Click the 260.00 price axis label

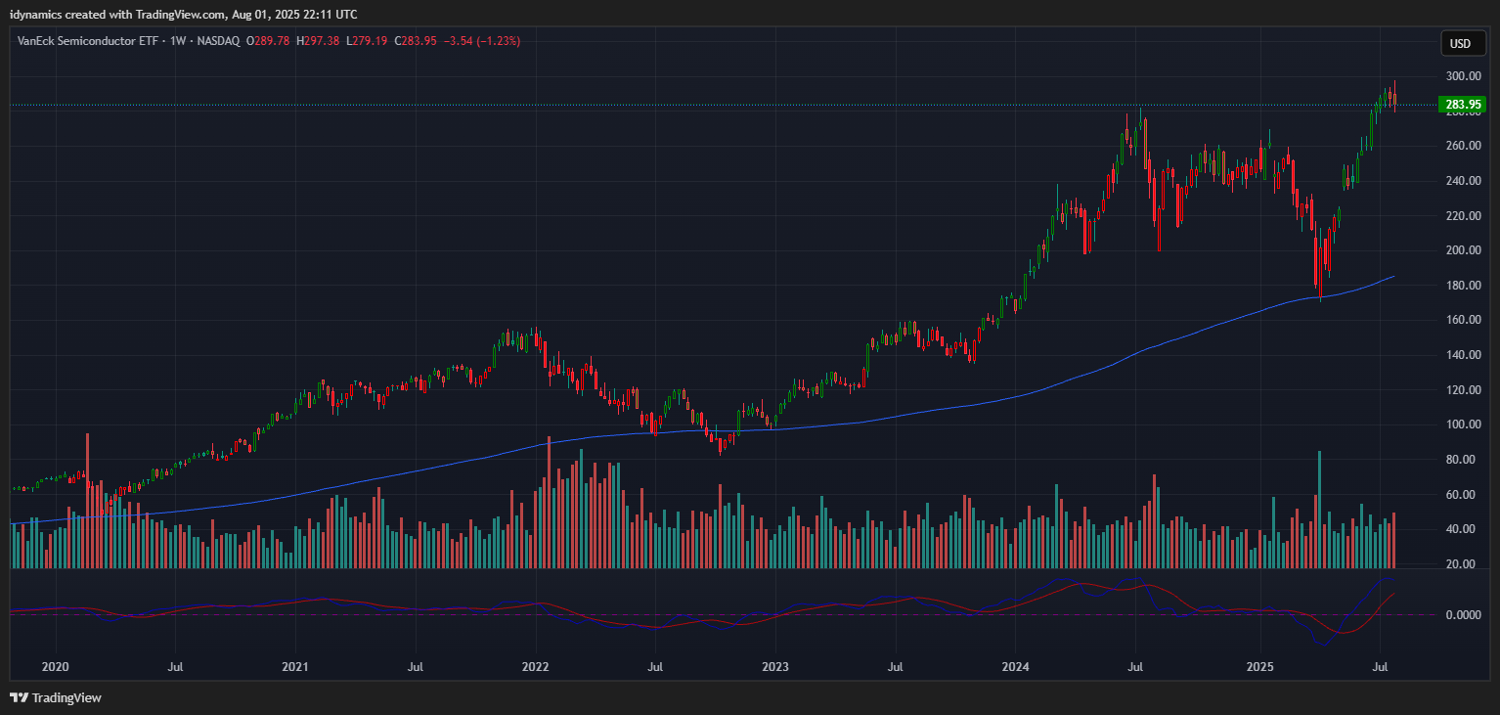coord(1462,146)
